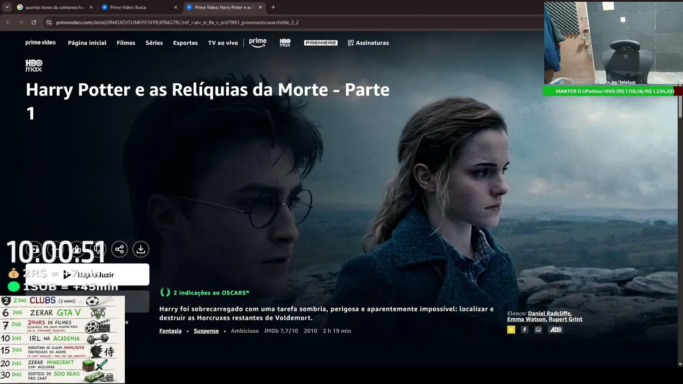This screenshot has height=384, width=683.
Task: Click the thumbs-down dislike icon
Action: coord(98,249)
